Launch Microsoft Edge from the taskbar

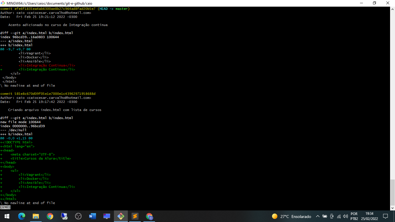tap(22, 216)
